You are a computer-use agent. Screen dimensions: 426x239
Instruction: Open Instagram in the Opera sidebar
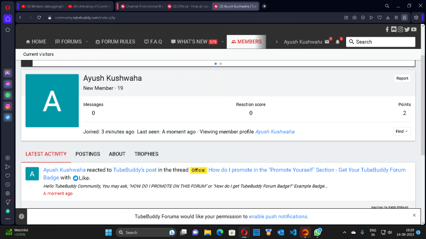8,106
